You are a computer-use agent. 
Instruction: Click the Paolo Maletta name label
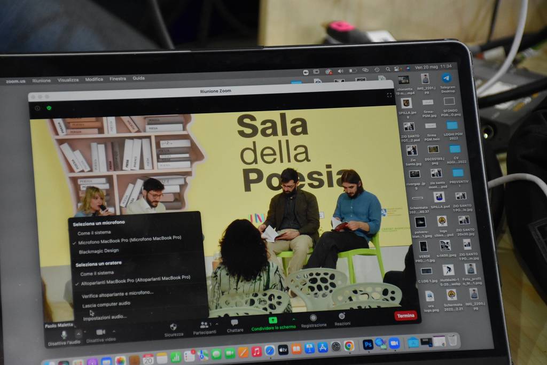[x=59, y=325]
